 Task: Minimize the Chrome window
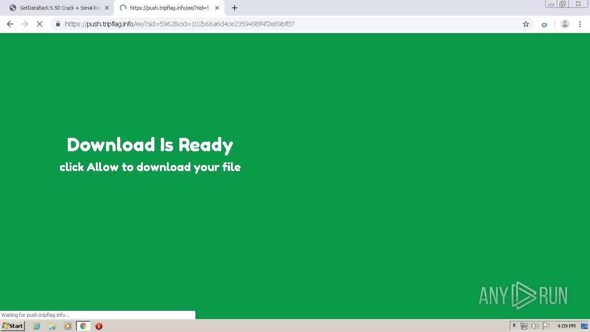[x=551, y=4]
